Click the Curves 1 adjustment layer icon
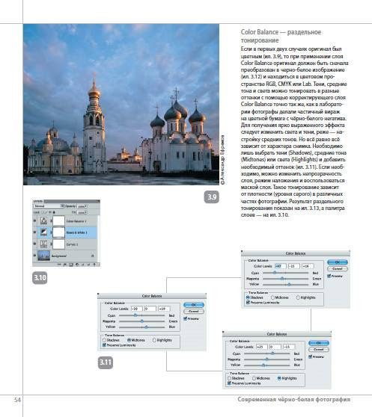The image size is (372, 417). click(x=43, y=244)
